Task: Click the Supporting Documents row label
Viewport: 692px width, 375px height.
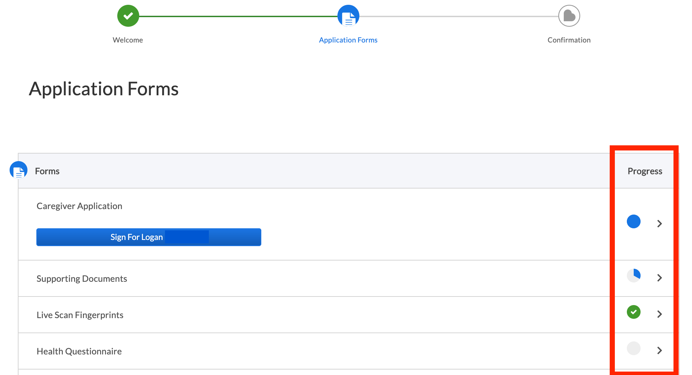Action: tap(82, 278)
